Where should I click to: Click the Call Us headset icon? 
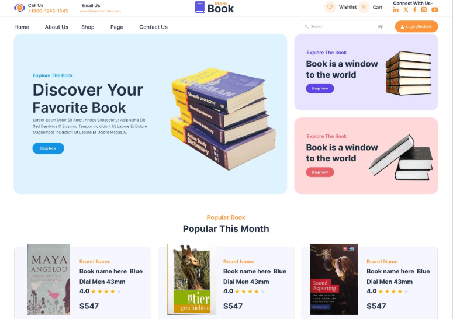(x=19, y=8)
